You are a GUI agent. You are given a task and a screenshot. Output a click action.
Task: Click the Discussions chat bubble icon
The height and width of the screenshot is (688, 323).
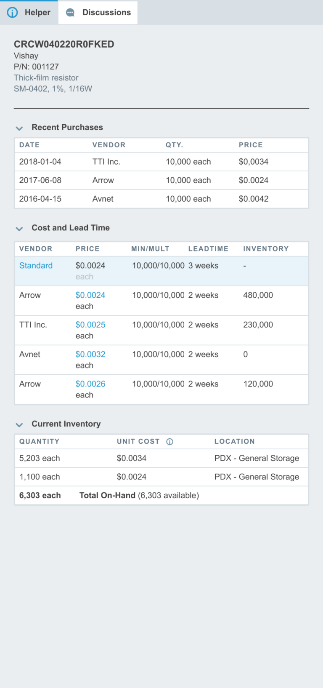[70, 13]
